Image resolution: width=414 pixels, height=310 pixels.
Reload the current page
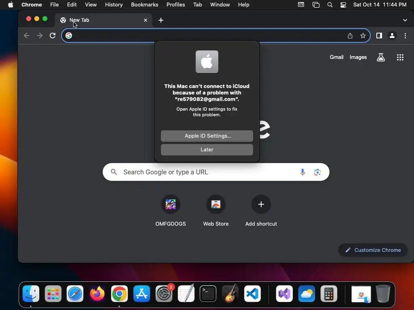(x=53, y=36)
